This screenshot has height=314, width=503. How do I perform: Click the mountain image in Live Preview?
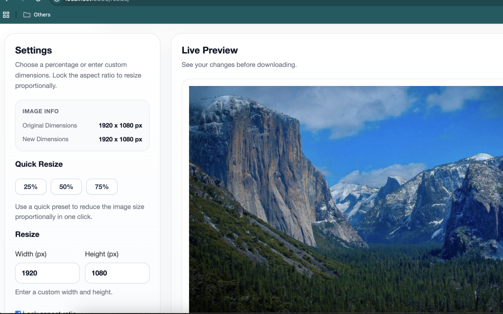pos(346,199)
